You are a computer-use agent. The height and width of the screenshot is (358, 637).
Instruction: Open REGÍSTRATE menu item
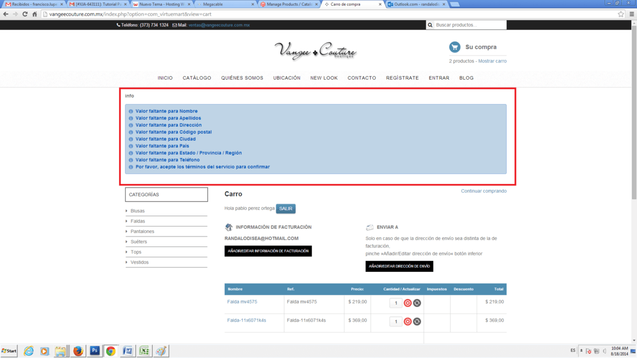[x=402, y=78]
